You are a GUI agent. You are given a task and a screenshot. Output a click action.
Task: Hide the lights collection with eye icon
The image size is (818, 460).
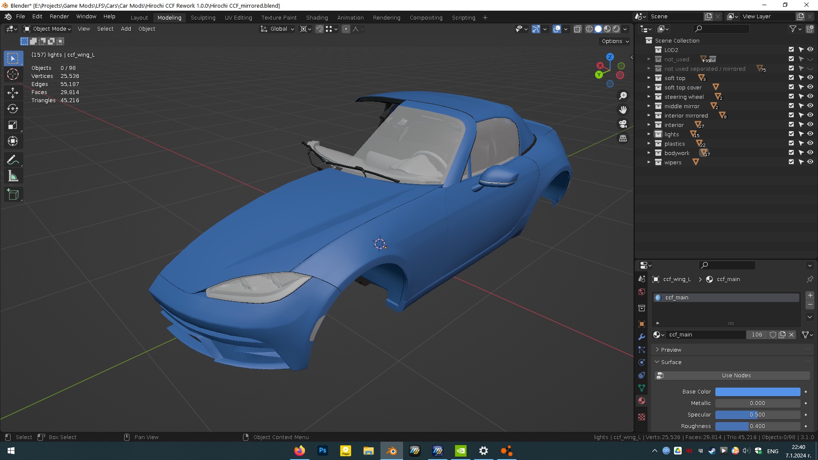(810, 134)
